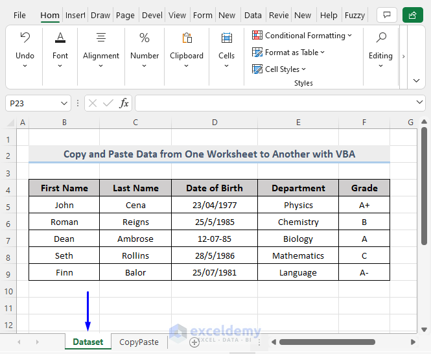
Task: Switch to the Review tab
Action: tap(279, 15)
